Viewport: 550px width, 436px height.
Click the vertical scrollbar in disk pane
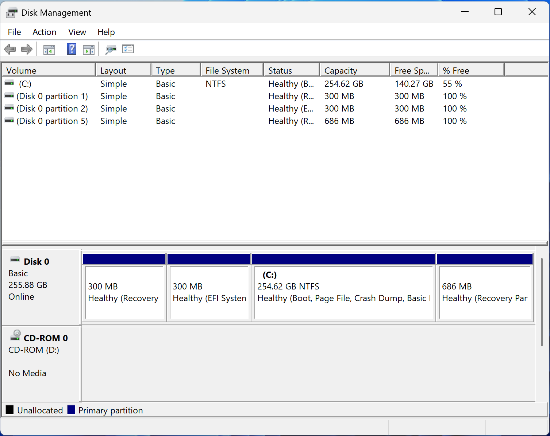(542, 303)
